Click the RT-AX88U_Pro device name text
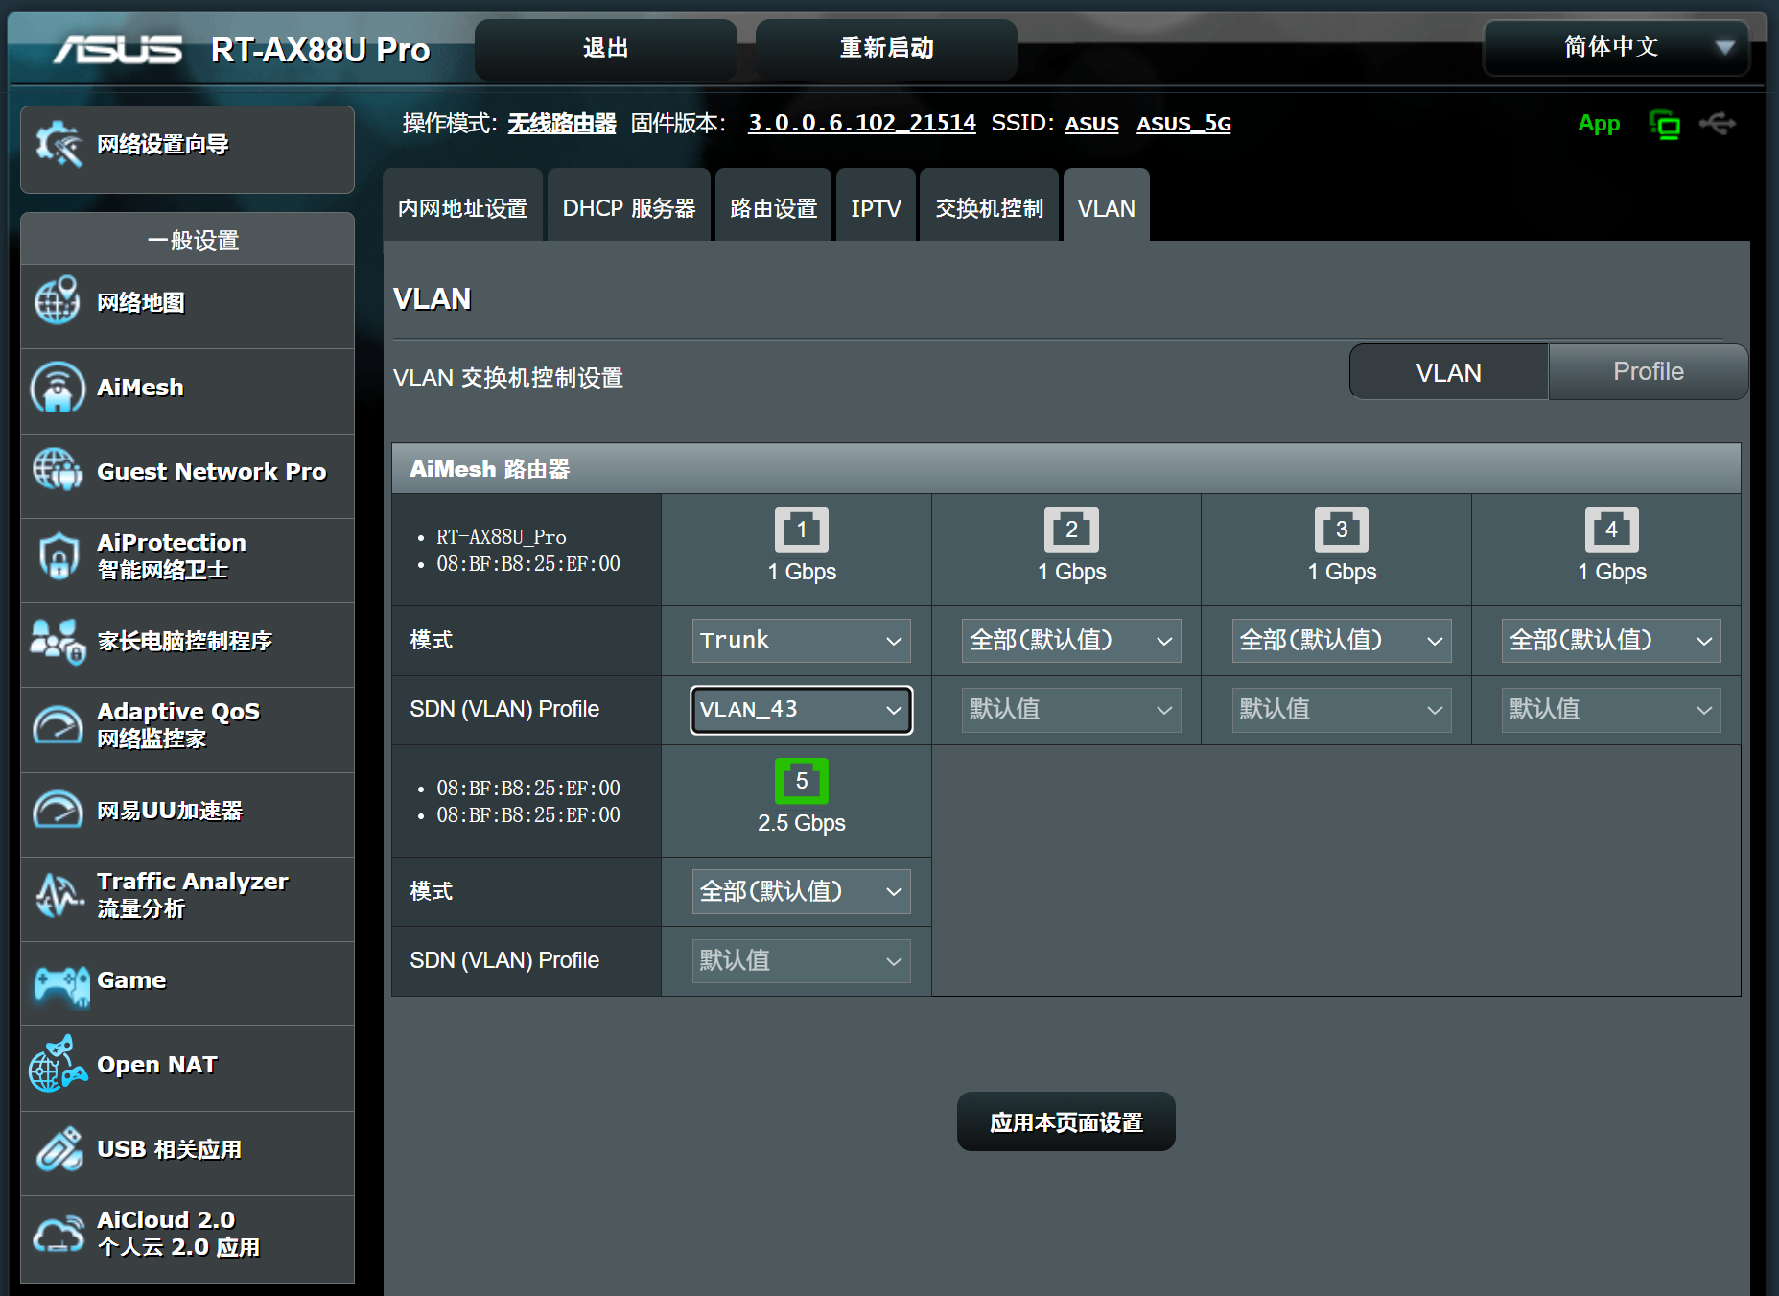Screen dimensions: 1779x1296 tap(502, 537)
